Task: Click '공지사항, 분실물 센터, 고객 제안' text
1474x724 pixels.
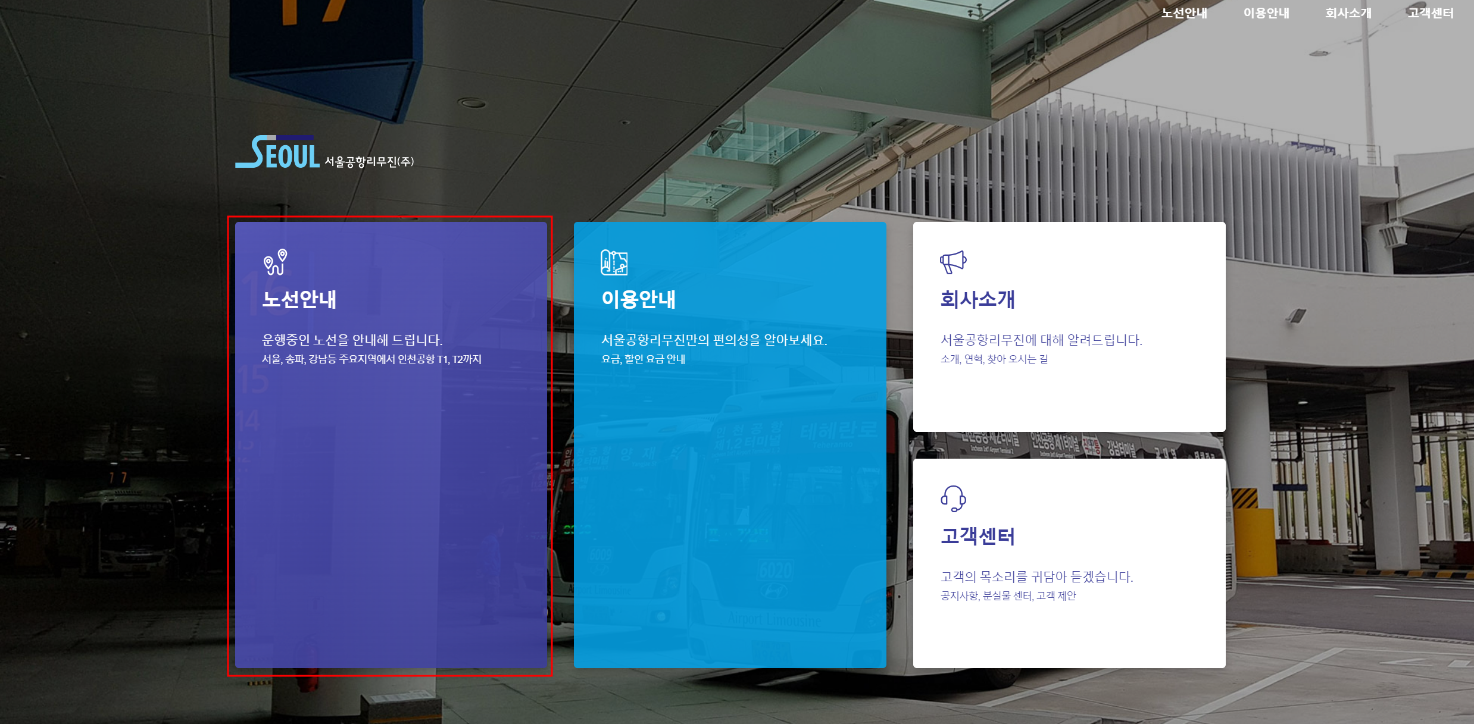Action: pos(1008,596)
